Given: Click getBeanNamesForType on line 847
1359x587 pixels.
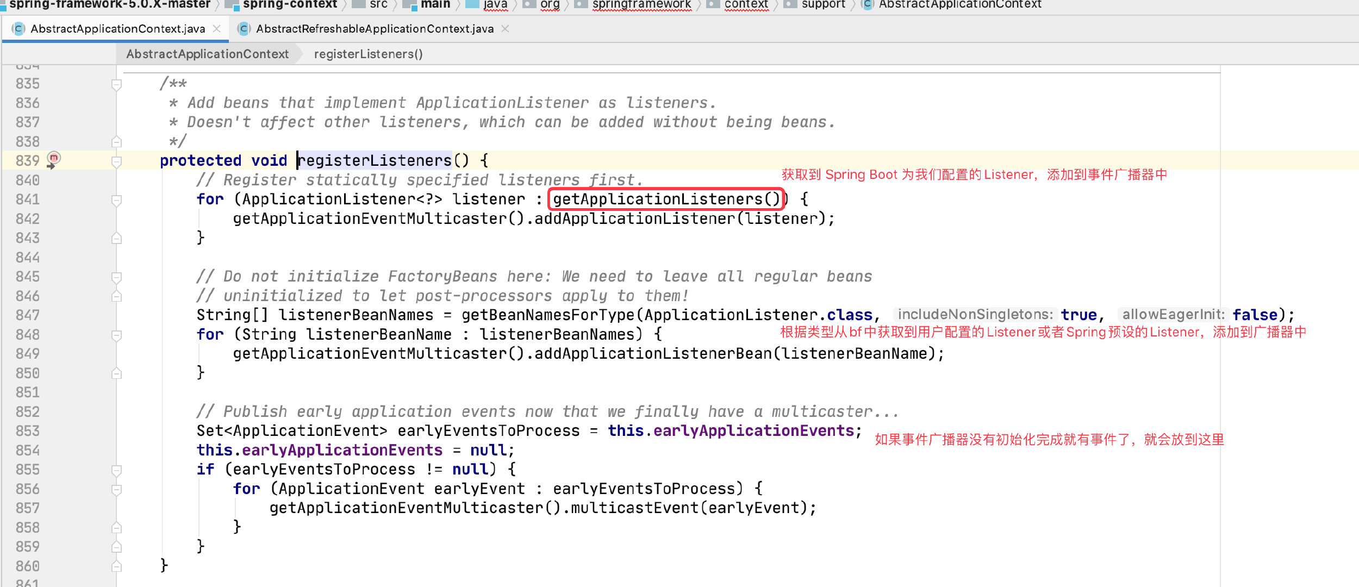Looking at the screenshot, I should (548, 315).
